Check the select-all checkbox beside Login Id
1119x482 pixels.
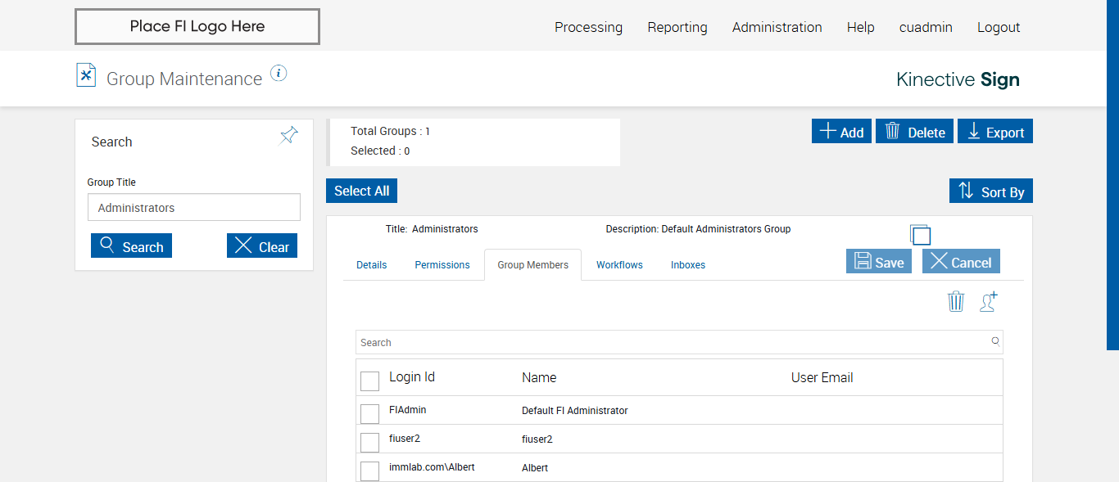coord(370,381)
